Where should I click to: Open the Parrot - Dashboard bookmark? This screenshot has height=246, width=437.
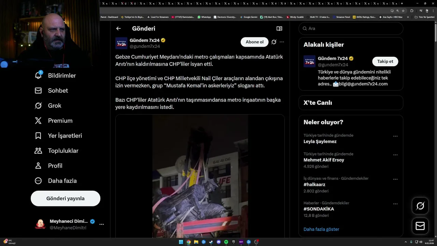[x=109, y=17]
